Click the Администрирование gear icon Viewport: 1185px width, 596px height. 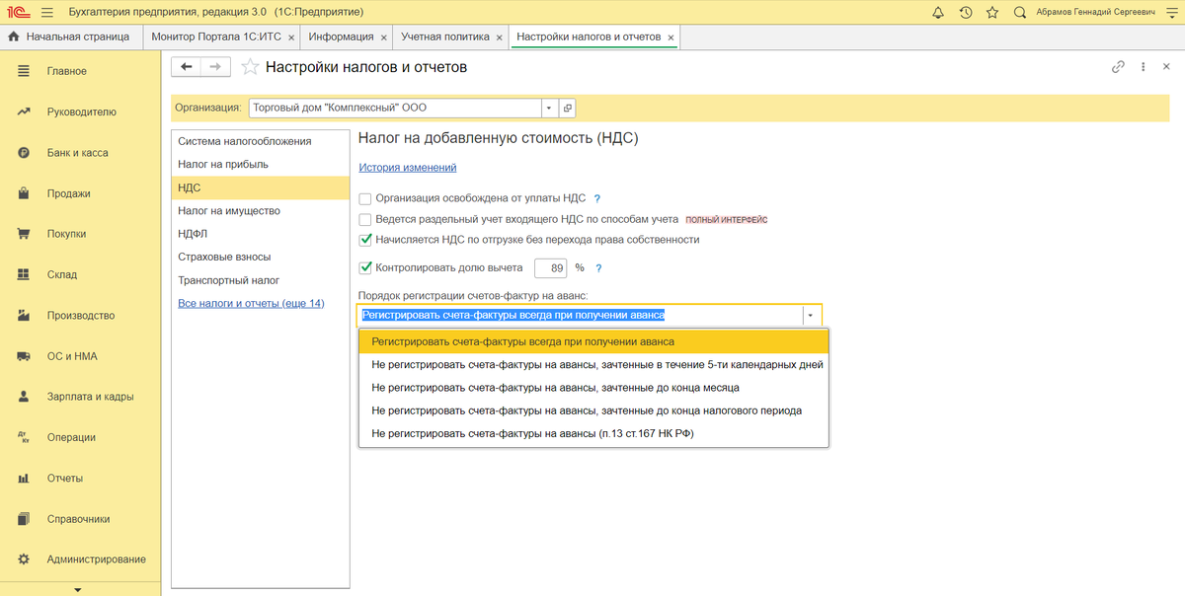click(x=24, y=559)
